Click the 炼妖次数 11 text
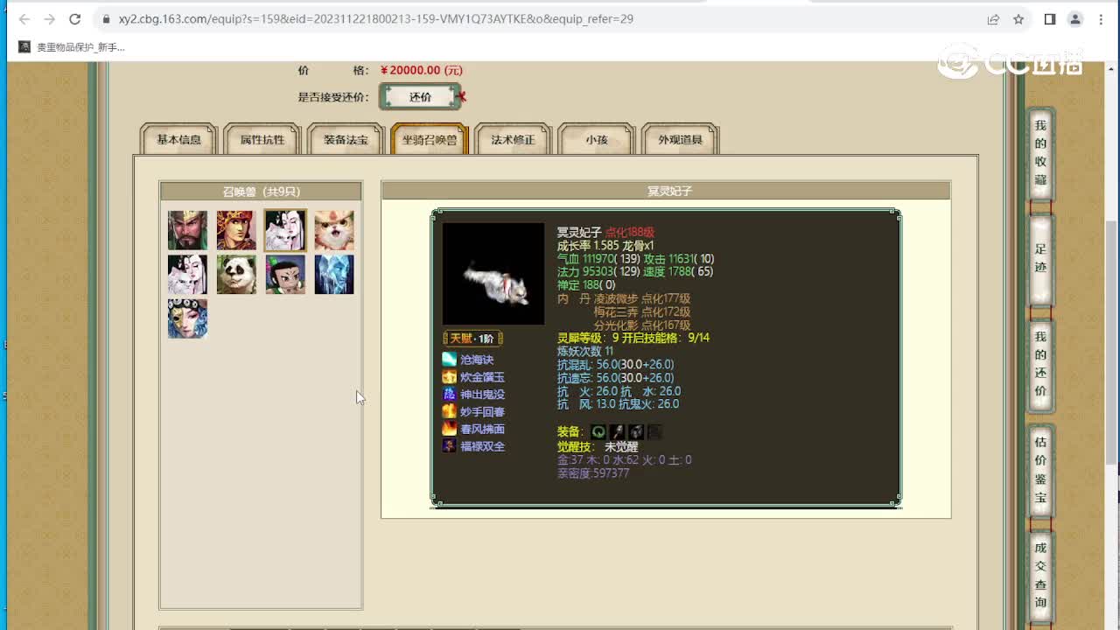1120x630 pixels. [585, 351]
